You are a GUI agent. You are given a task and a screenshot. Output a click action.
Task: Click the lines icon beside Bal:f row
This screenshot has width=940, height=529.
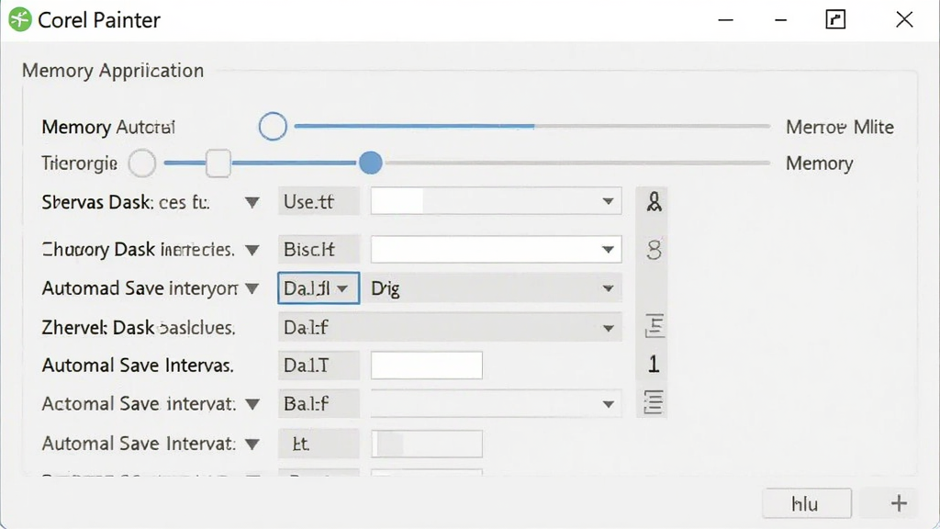coord(654,402)
